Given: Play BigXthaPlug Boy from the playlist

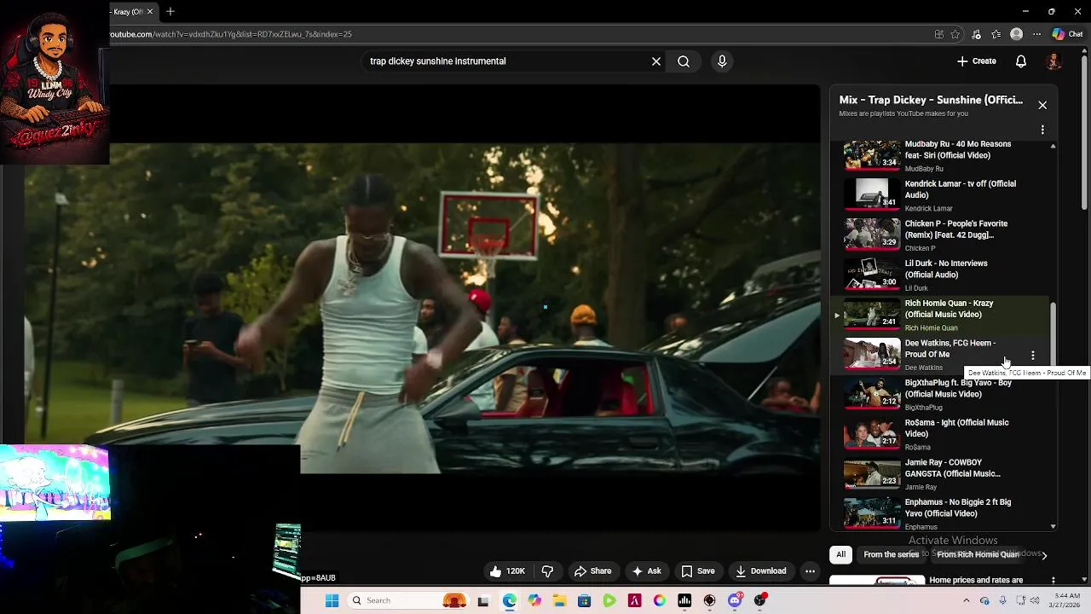Looking at the screenshot, I should click(x=942, y=394).
